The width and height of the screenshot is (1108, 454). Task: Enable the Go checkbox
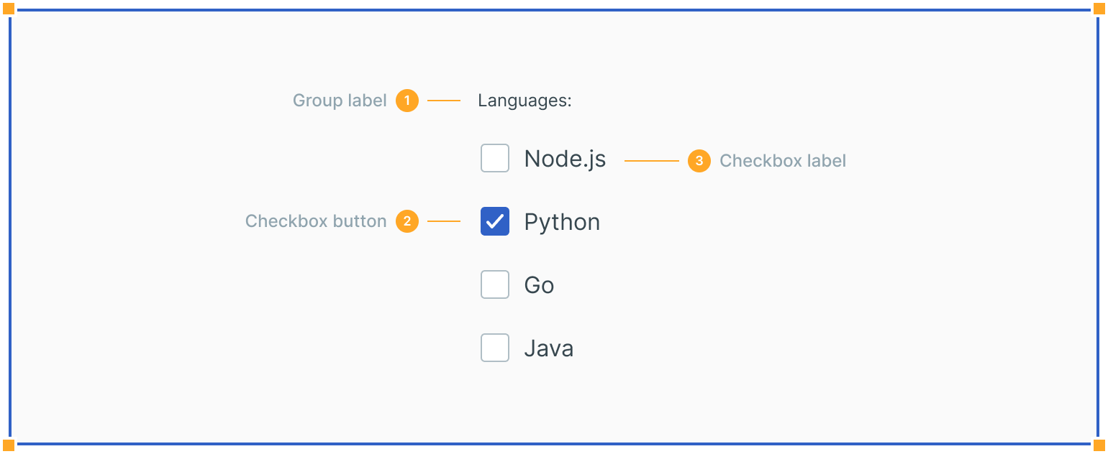(x=494, y=284)
